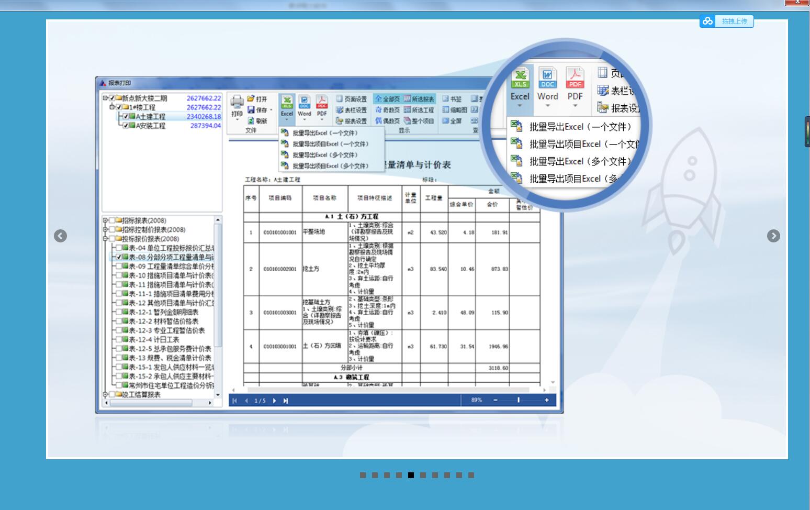Screen dimensions: 810x510
Task: Enable the 招标报表(2008) checkbox
Action: [113, 220]
